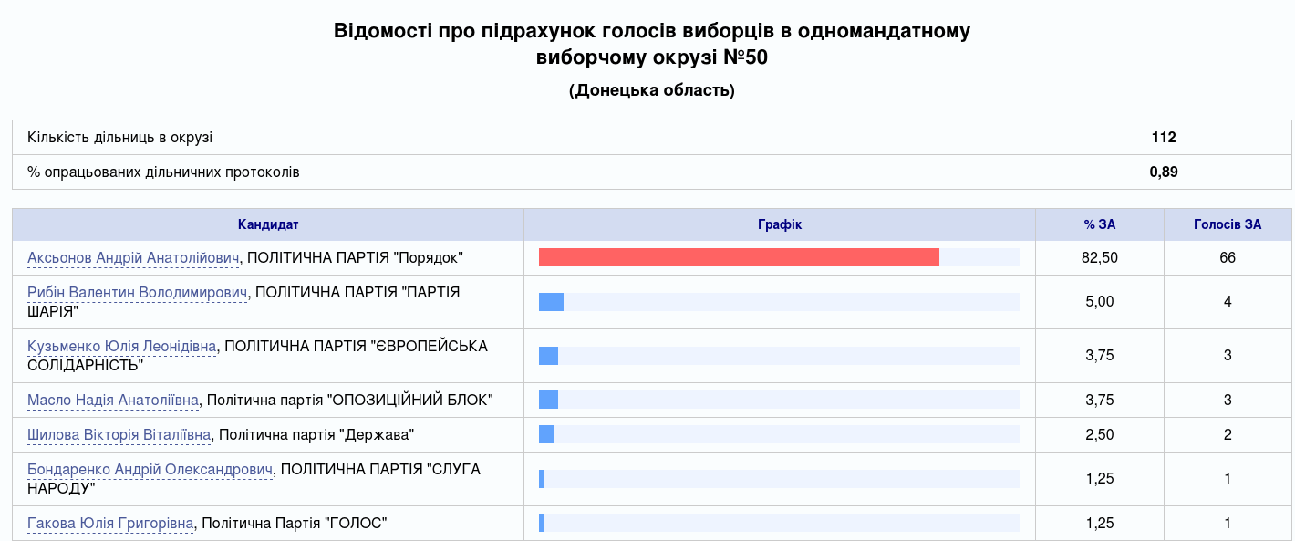Open Гакова Юлія Григорівна candidate link

pyautogui.click(x=110, y=524)
